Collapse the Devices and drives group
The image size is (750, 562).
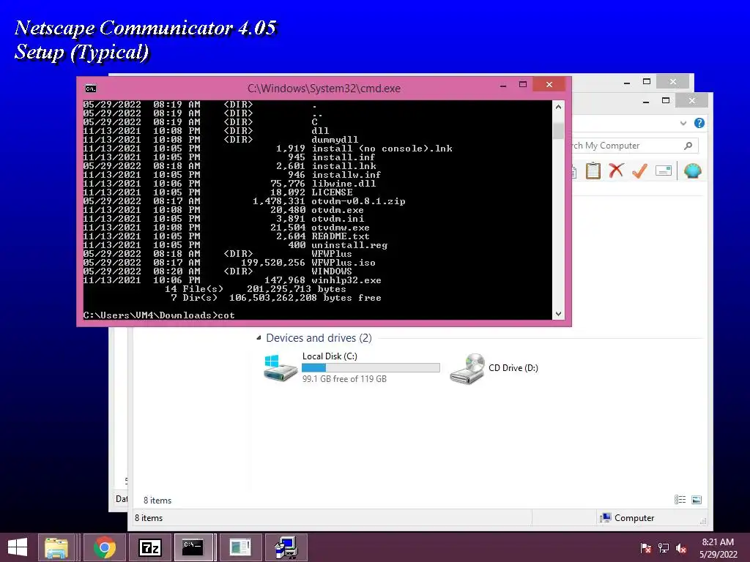(x=259, y=338)
